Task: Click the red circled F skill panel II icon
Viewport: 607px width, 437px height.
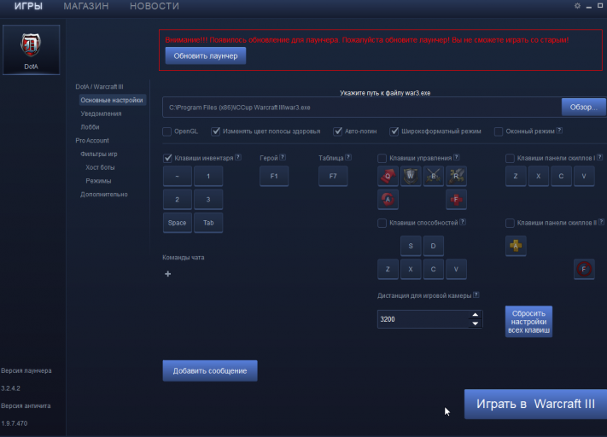Action: [x=584, y=269]
